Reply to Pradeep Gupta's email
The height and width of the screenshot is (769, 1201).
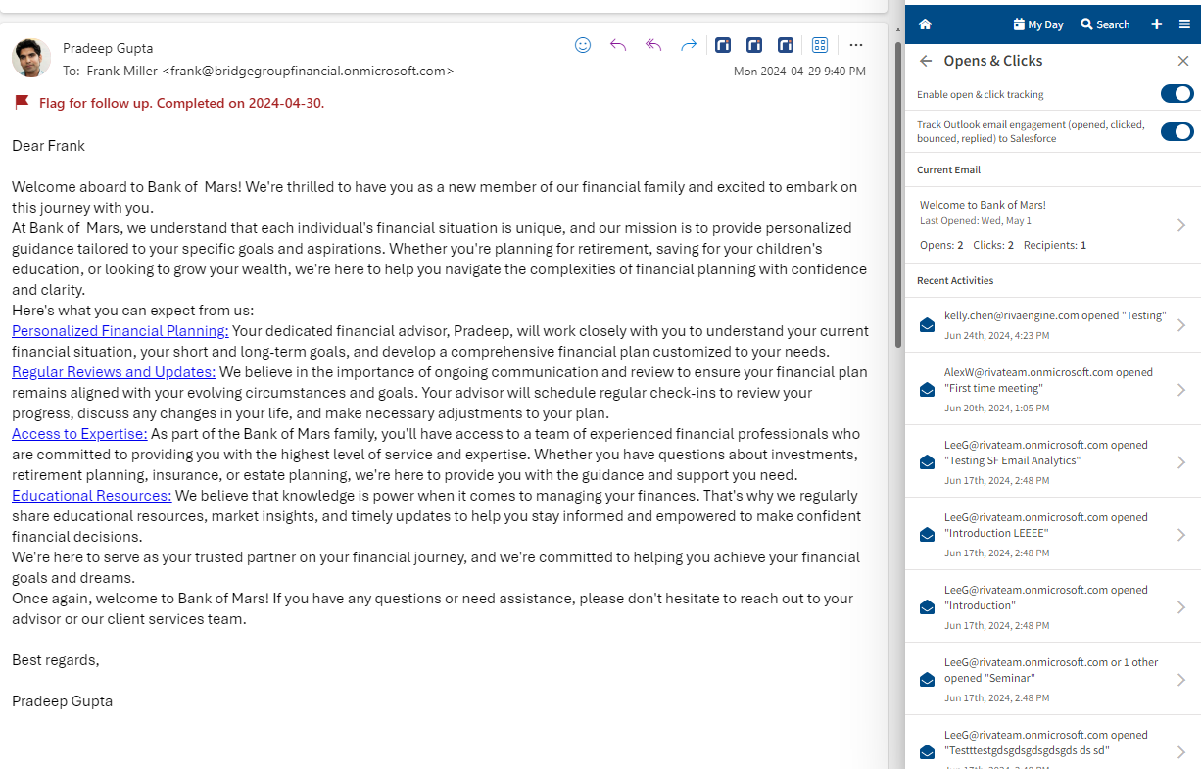click(x=618, y=45)
